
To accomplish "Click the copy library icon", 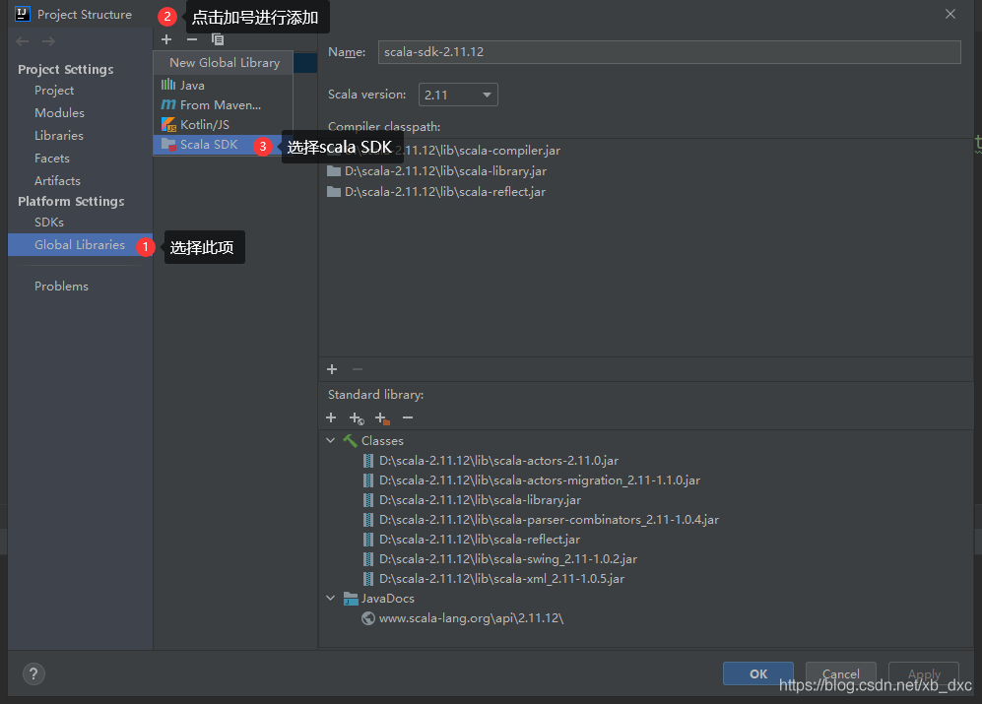I will pyautogui.click(x=218, y=39).
